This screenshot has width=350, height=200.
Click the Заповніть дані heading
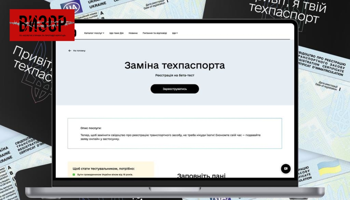(x=201, y=176)
